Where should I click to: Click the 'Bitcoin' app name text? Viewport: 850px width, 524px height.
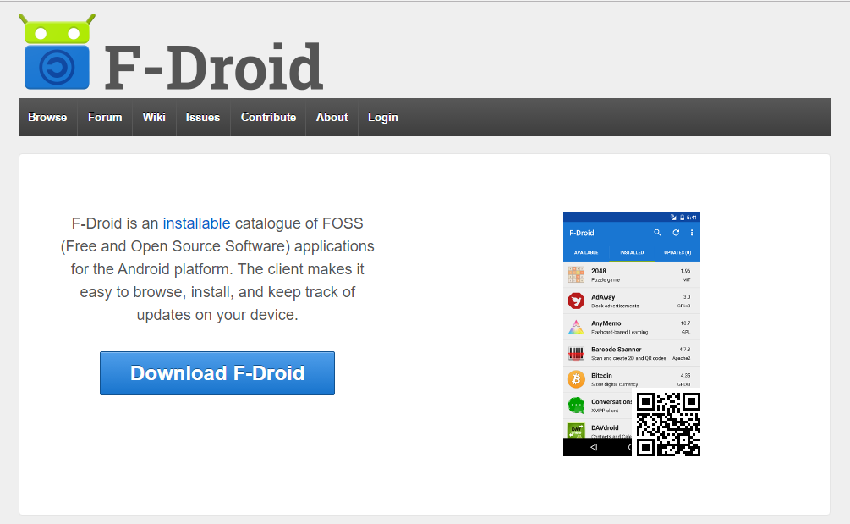pyautogui.click(x=601, y=375)
